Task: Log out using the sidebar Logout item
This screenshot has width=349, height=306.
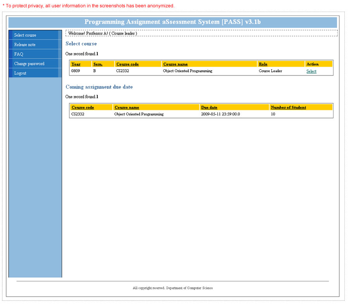Action: pos(20,73)
